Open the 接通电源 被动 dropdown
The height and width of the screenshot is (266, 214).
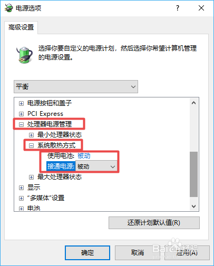click(96, 166)
